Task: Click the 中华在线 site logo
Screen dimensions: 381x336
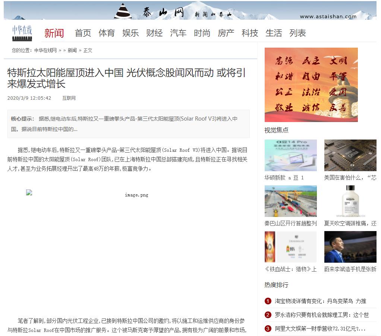Action: point(22,33)
